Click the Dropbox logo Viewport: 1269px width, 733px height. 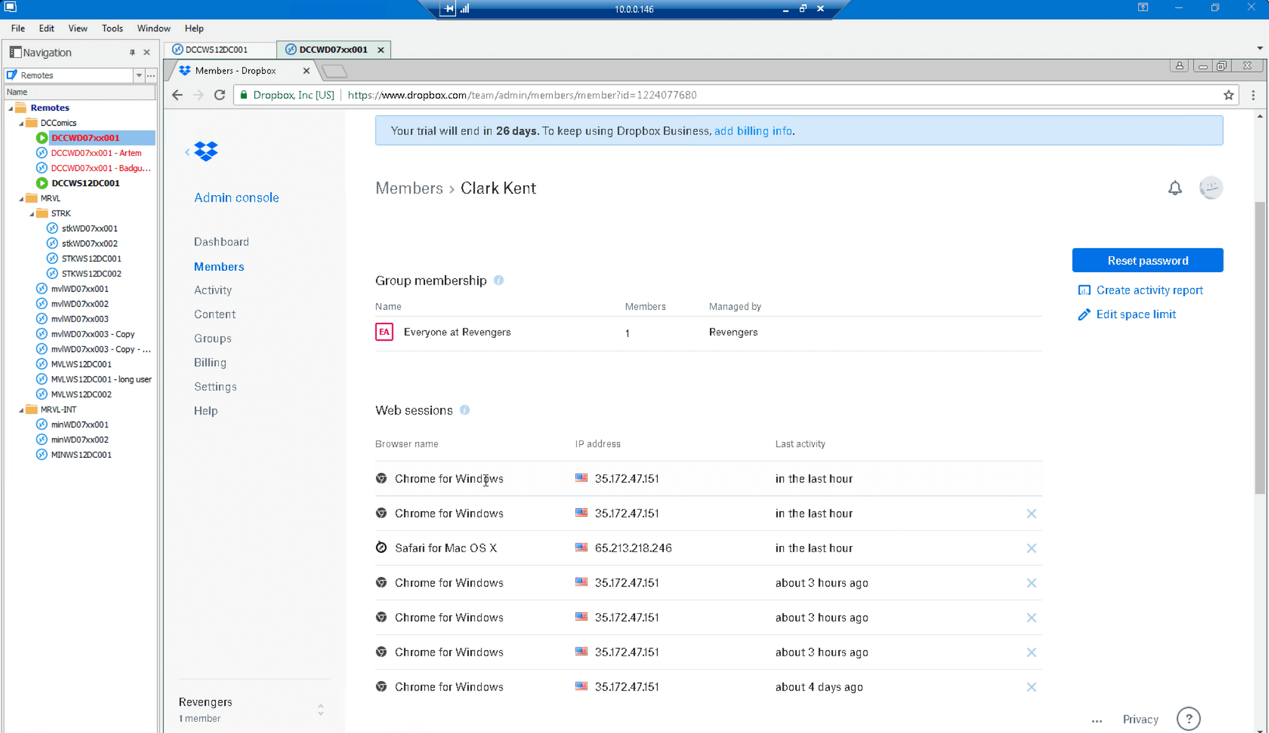click(206, 151)
